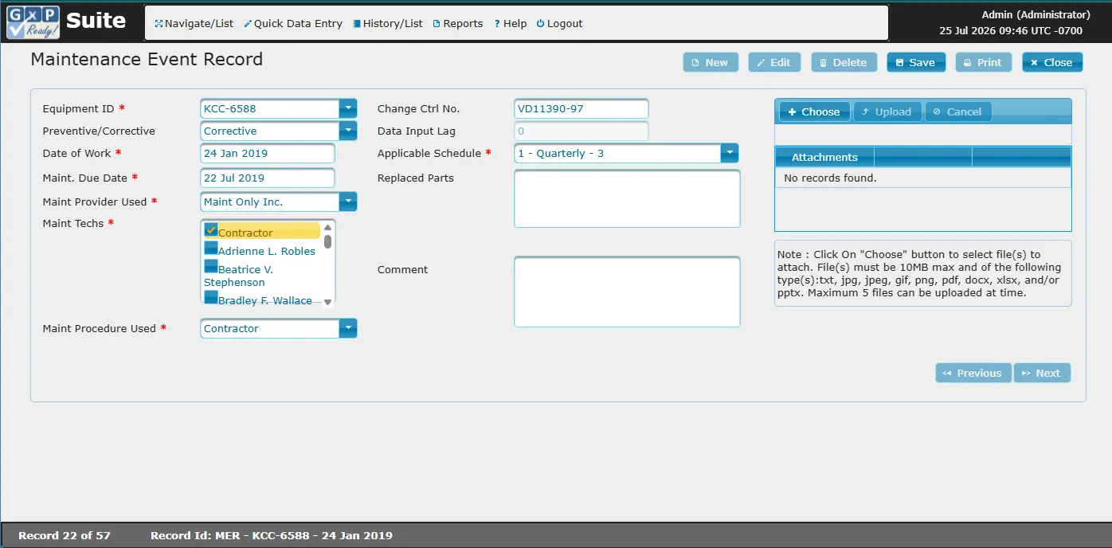Screen dimensions: 1112x548
Task: Click the Comment text area
Action: (x=627, y=292)
